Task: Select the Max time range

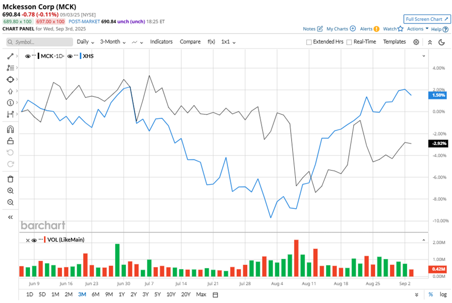Action: [201, 294]
